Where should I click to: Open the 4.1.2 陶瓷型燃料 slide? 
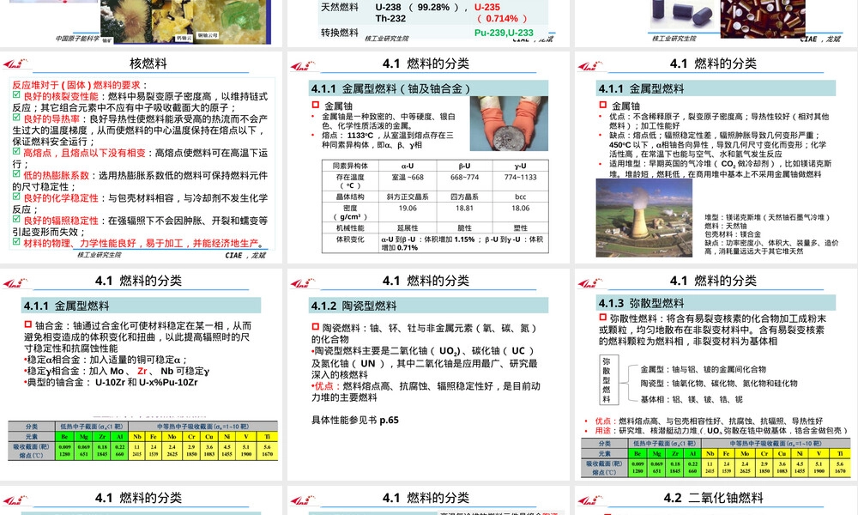click(428, 374)
